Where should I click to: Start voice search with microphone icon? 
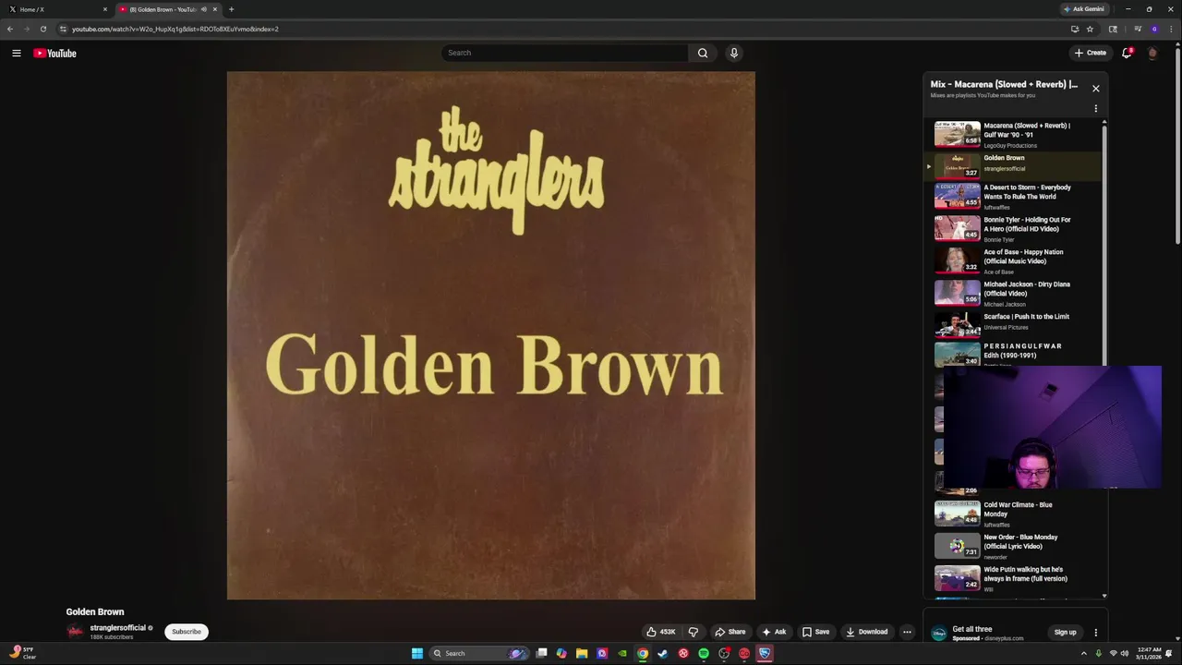click(734, 53)
